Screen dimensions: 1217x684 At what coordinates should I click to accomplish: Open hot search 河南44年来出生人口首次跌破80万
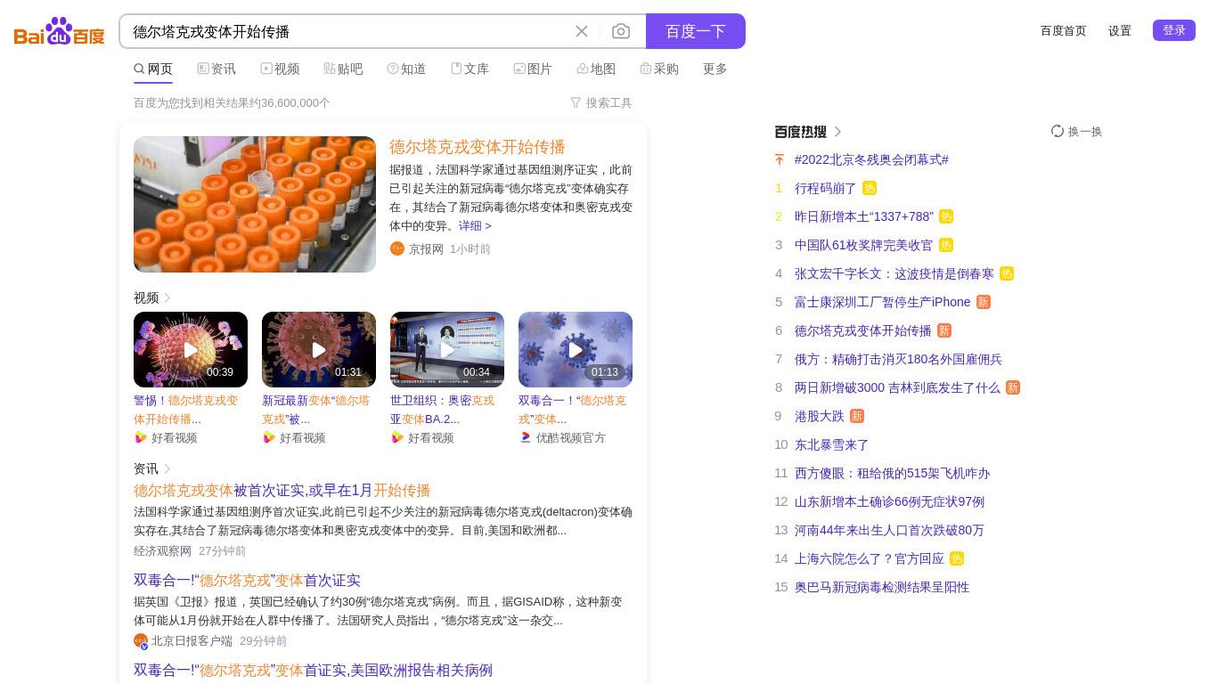point(890,530)
